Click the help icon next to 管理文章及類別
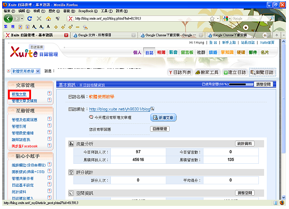Screen dimensions: 289x209 pyautogui.click(x=49, y=100)
